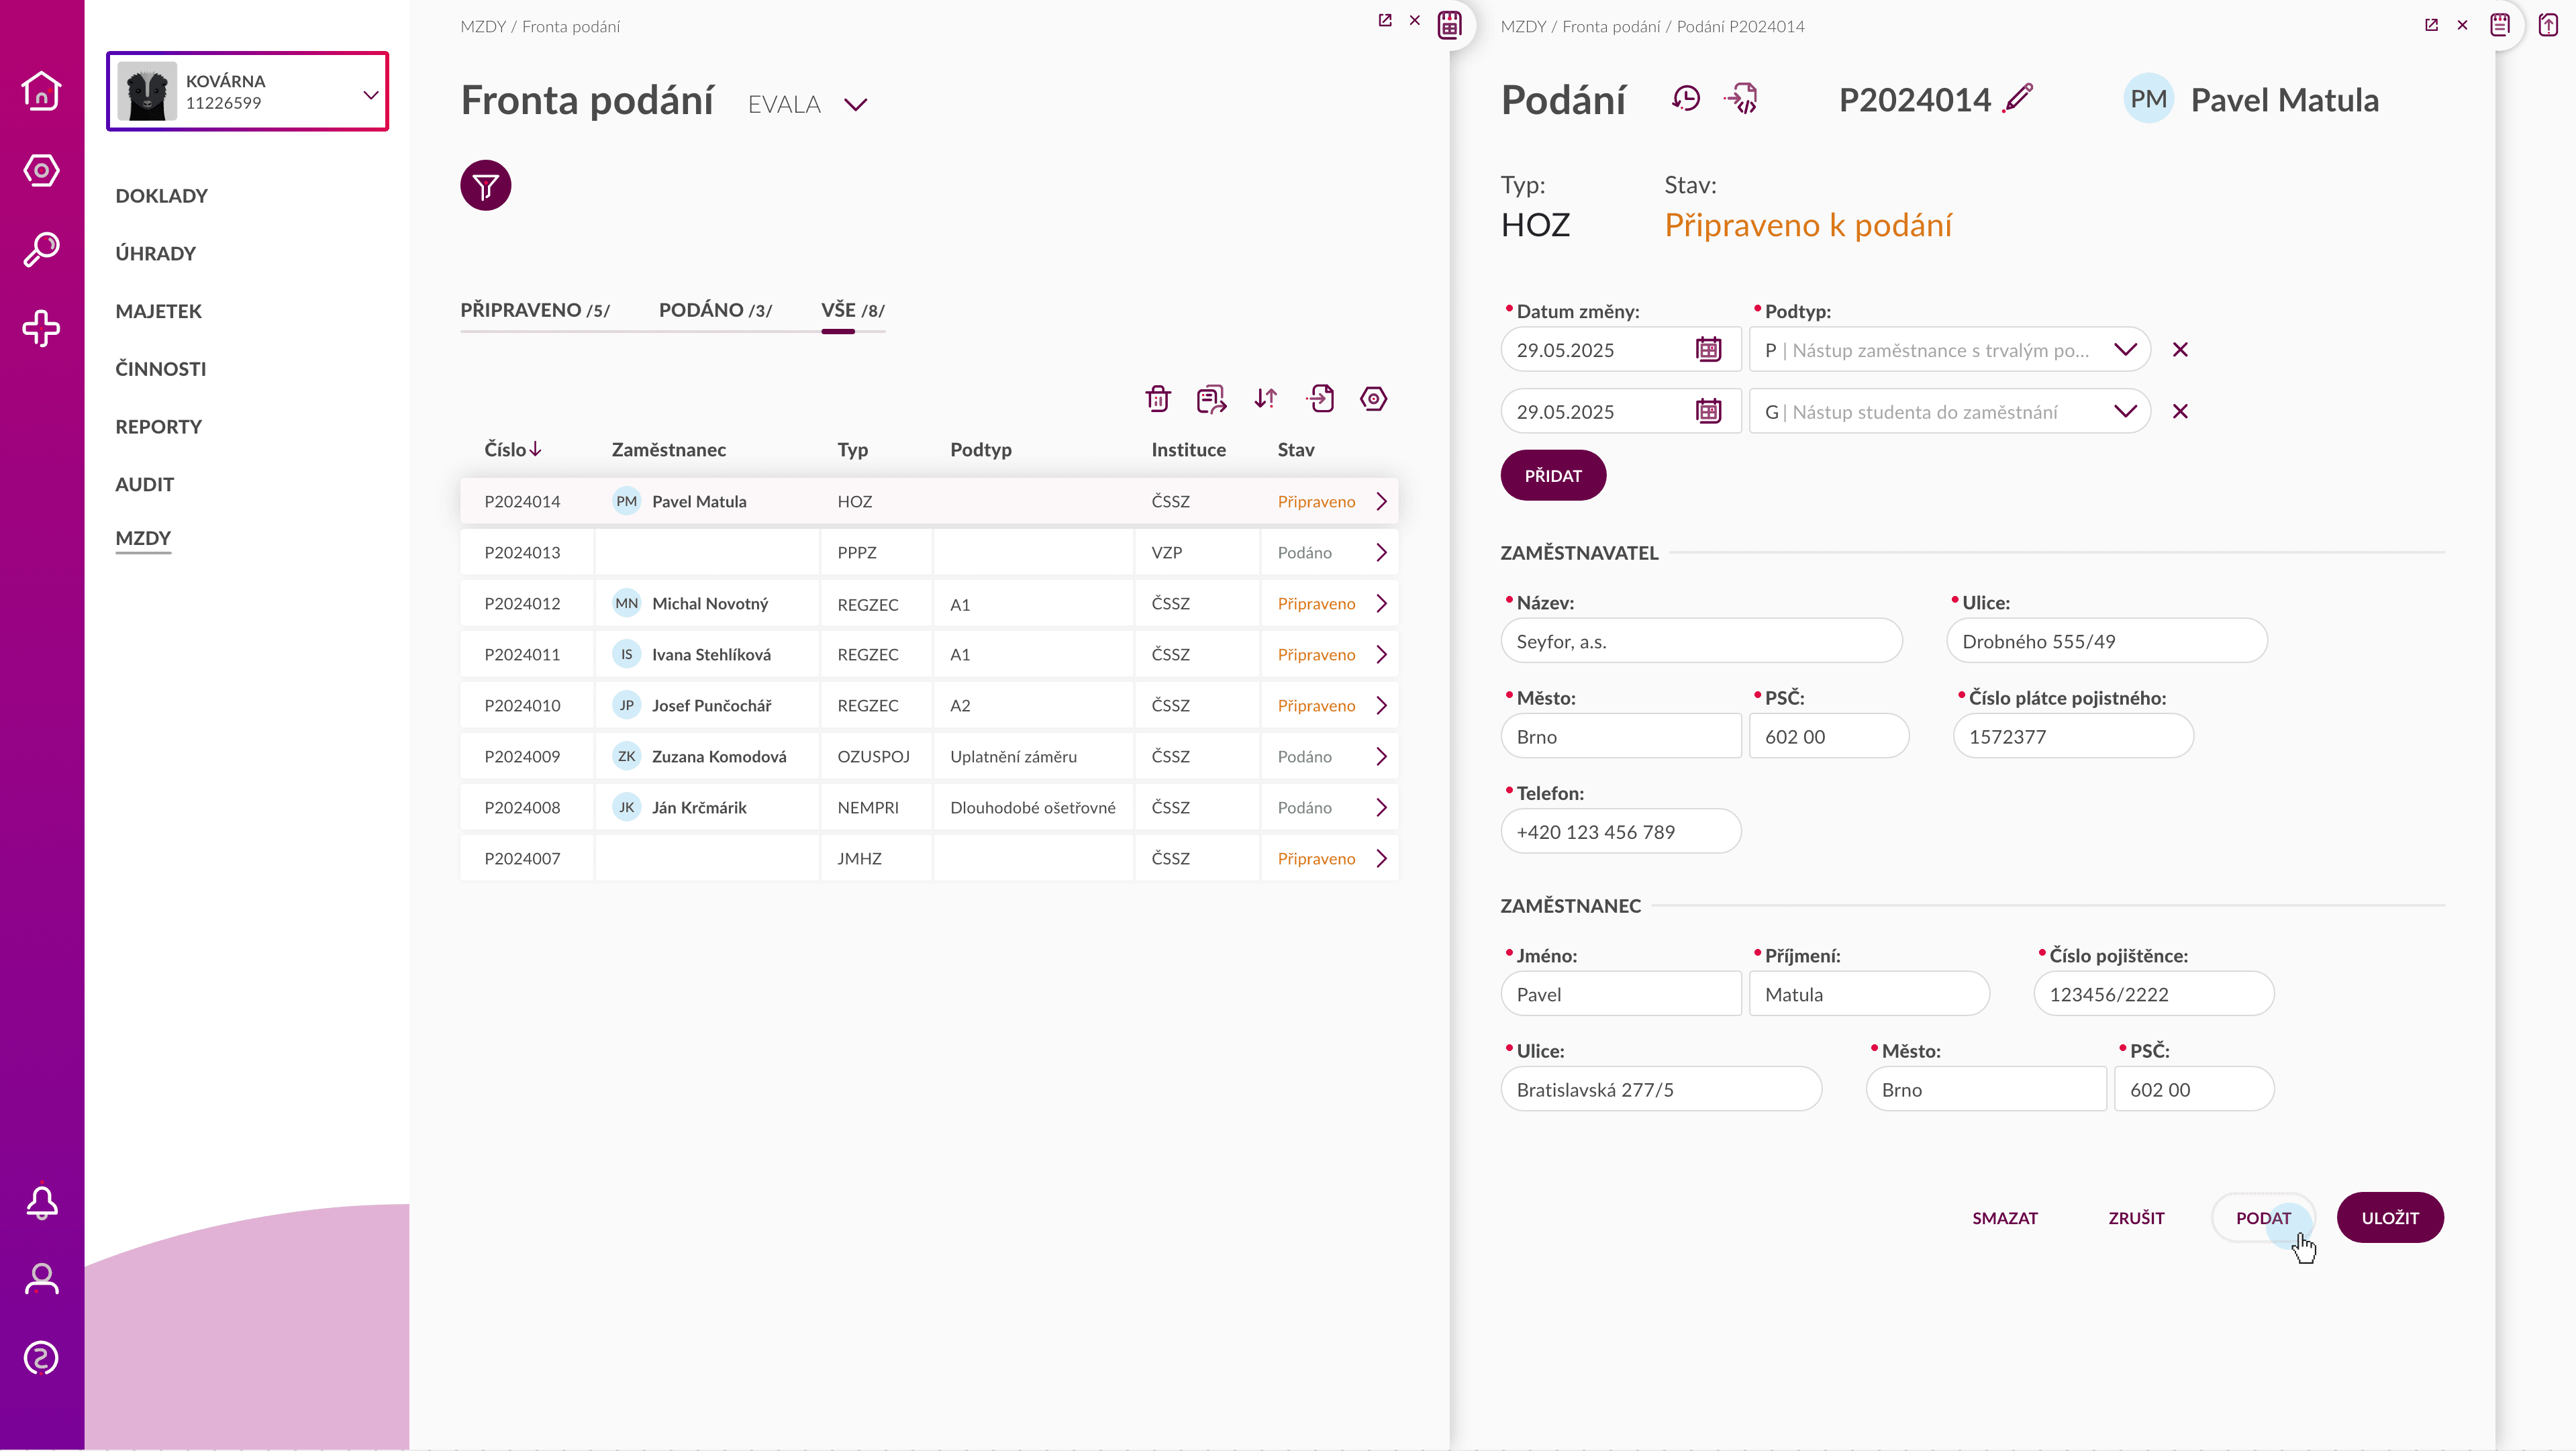The height and width of the screenshot is (1451, 2576).
Task: Open row P2024013 detail arrow
Action: point(1382,552)
